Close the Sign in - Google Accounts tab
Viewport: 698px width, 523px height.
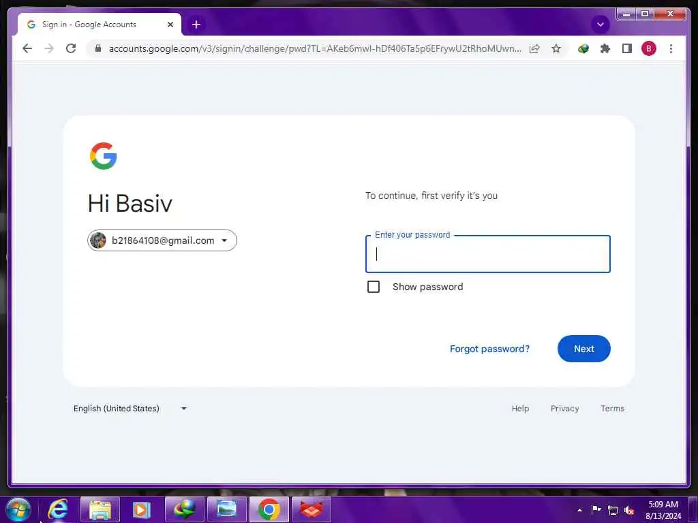click(x=170, y=25)
